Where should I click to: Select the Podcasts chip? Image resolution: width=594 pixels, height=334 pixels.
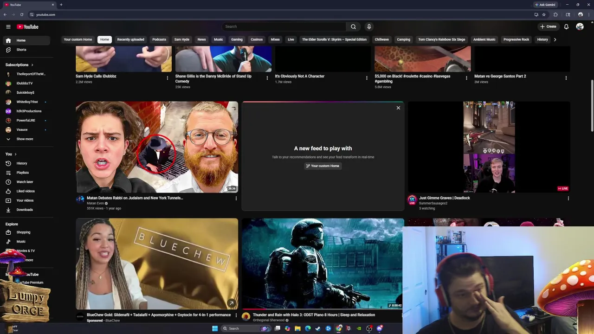click(x=159, y=39)
